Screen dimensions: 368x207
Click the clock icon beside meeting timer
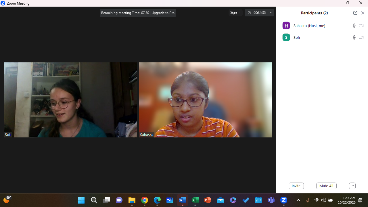point(249,13)
